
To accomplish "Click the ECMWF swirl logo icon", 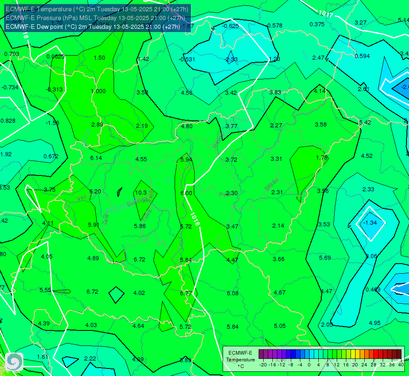I will pyautogui.click(x=14, y=362).
